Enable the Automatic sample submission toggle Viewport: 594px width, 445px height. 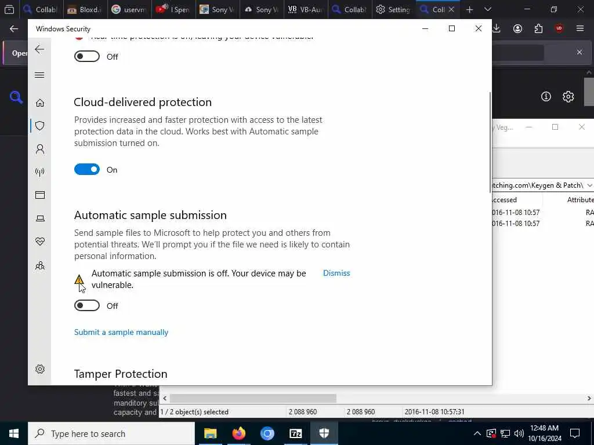87,305
